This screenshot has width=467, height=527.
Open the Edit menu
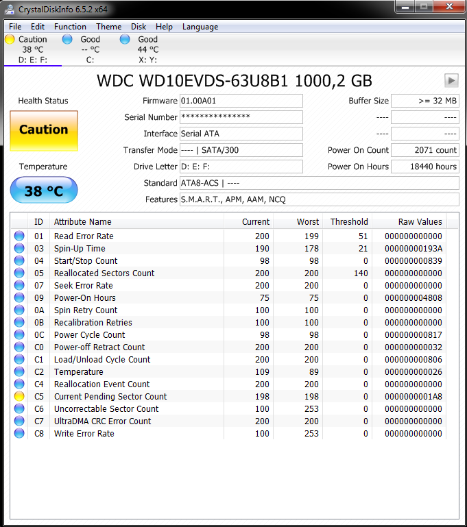pos(37,27)
